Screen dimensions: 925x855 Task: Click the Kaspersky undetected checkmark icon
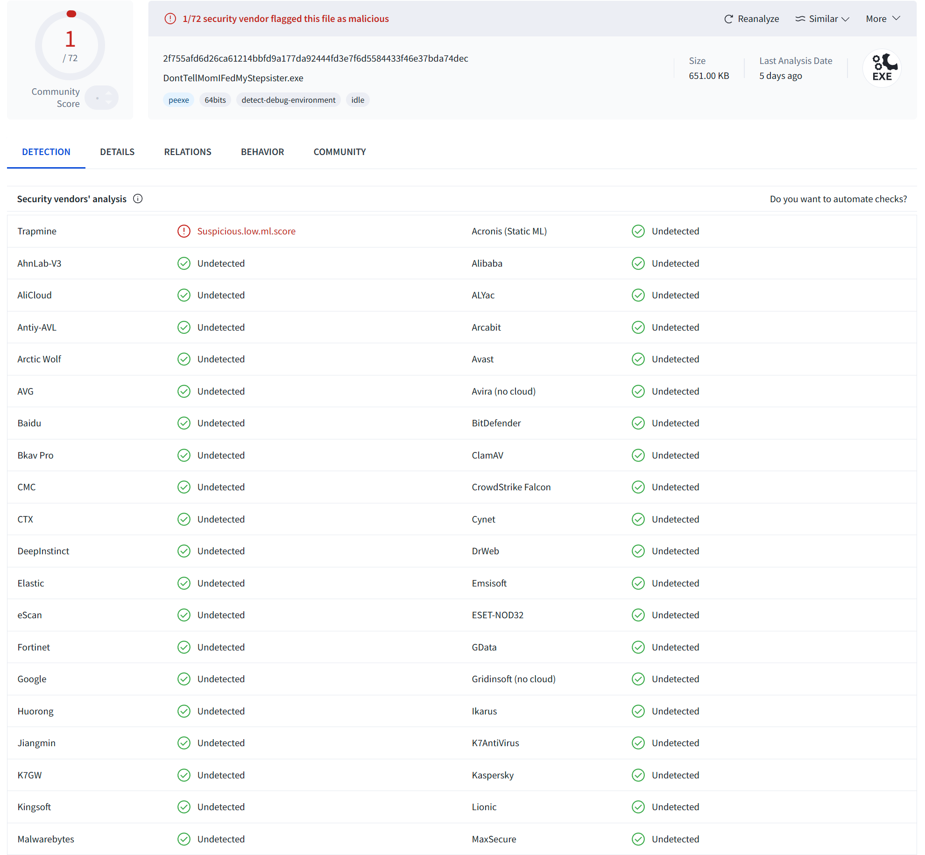[638, 776]
